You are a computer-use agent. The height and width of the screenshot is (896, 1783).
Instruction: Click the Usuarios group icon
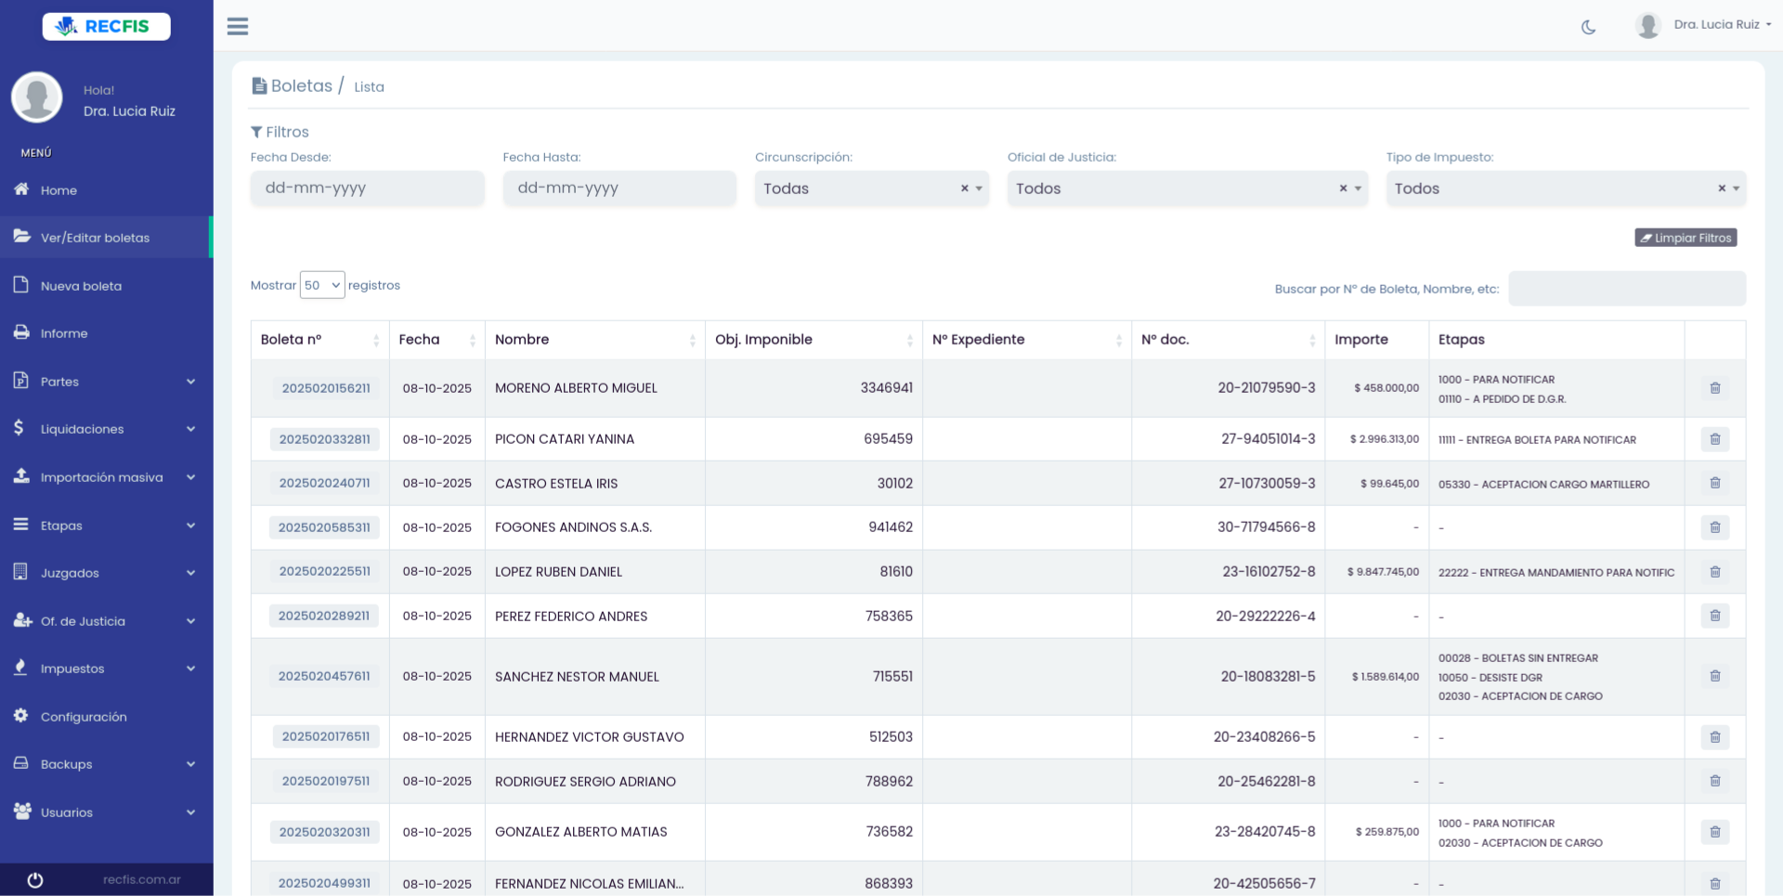(20, 812)
